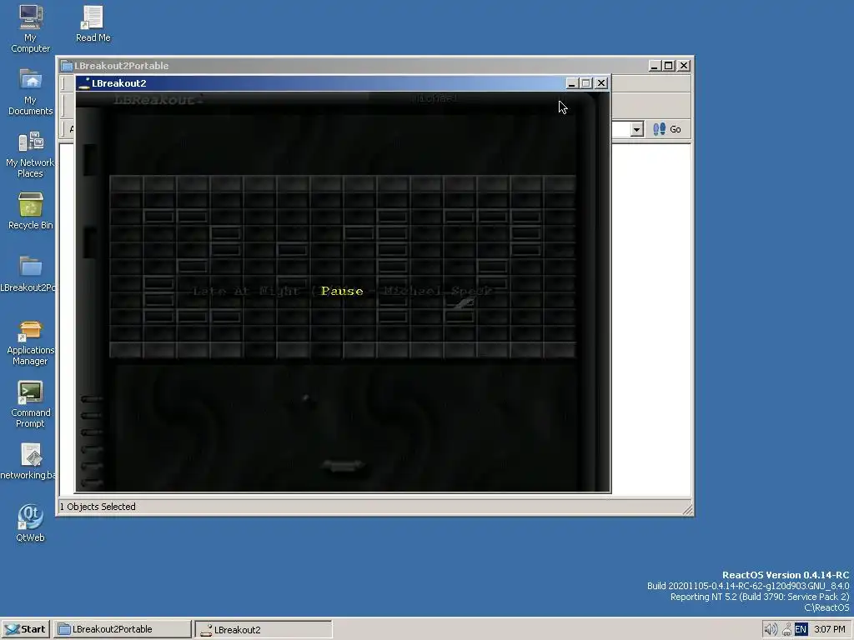Click the paddle at bottom of game
Viewport: 854px width, 640px height.
(x=342, y=466)
